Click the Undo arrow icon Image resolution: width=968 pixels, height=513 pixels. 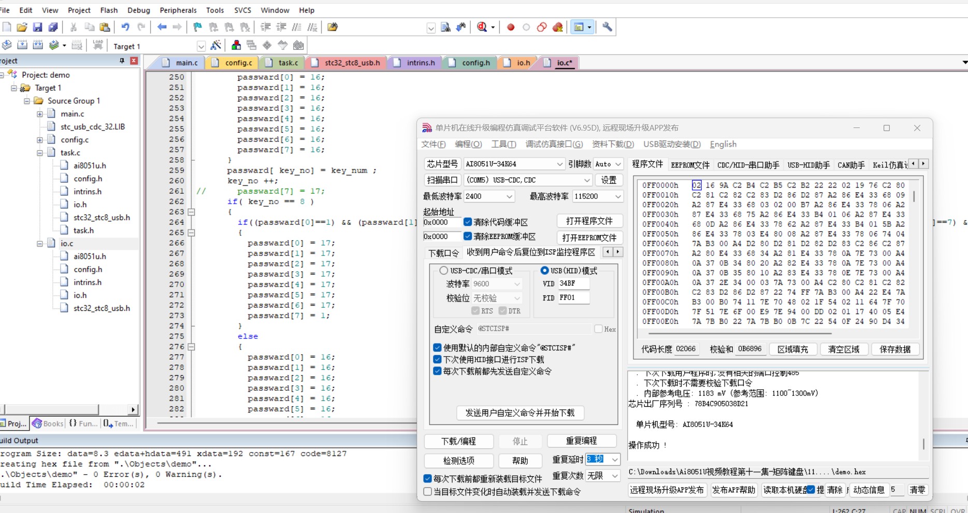125,27
